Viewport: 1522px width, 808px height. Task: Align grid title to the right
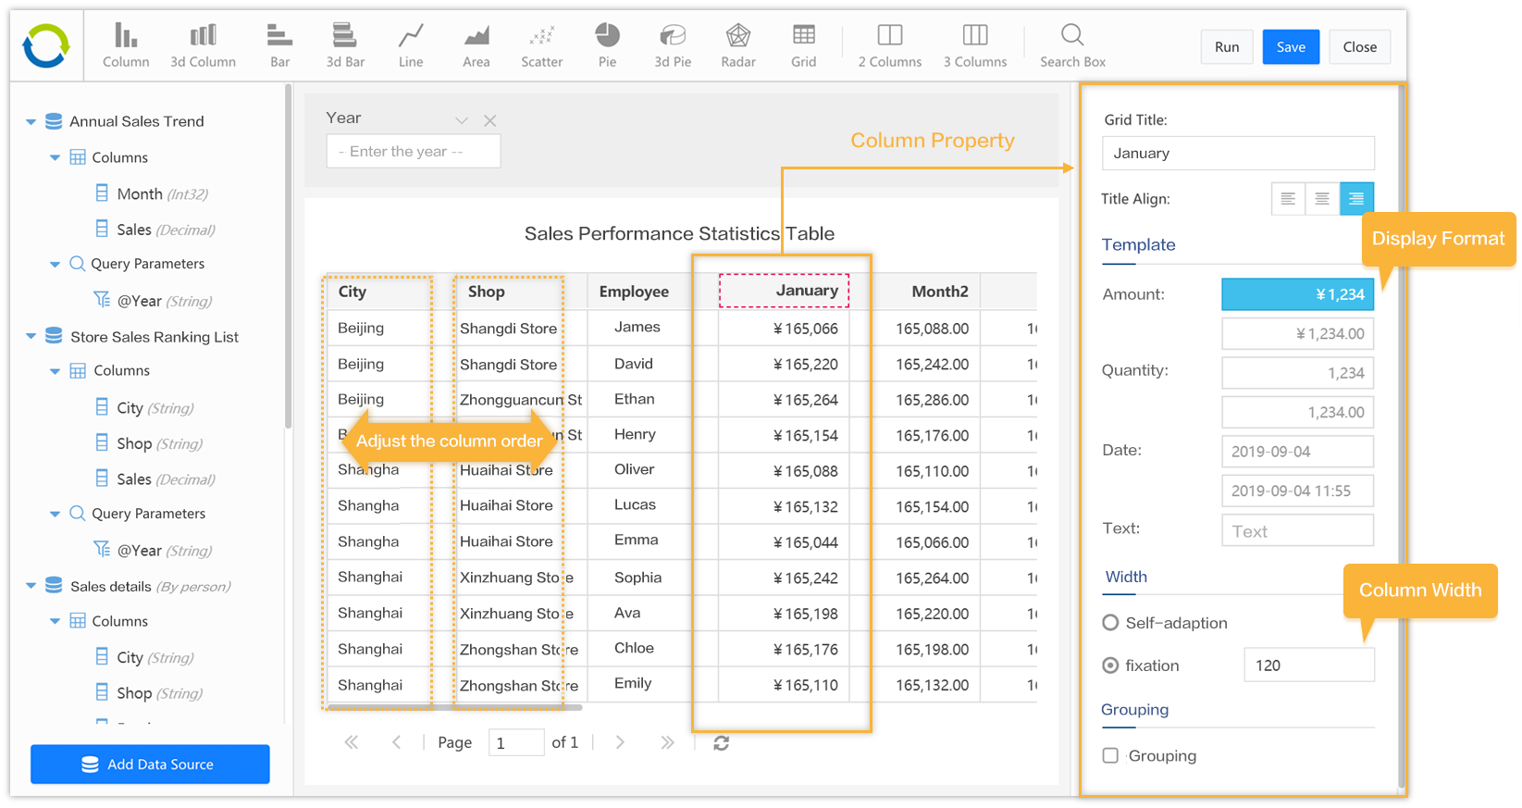click(1356, 198)
